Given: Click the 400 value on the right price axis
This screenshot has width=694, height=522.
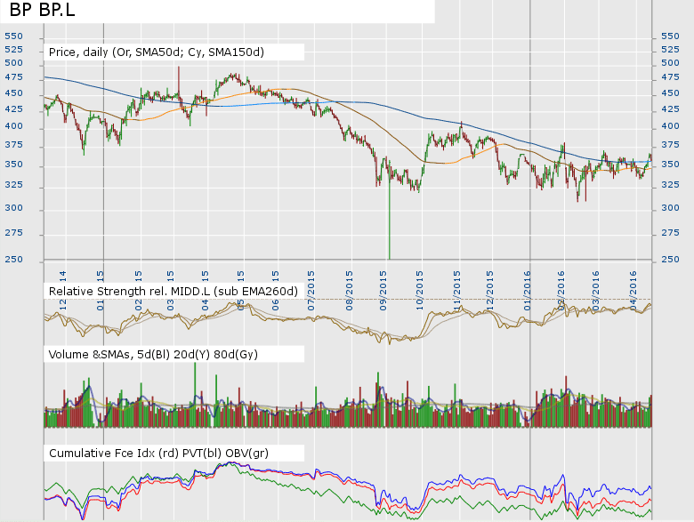Looking at the screenshot, I should pos(670,126).
